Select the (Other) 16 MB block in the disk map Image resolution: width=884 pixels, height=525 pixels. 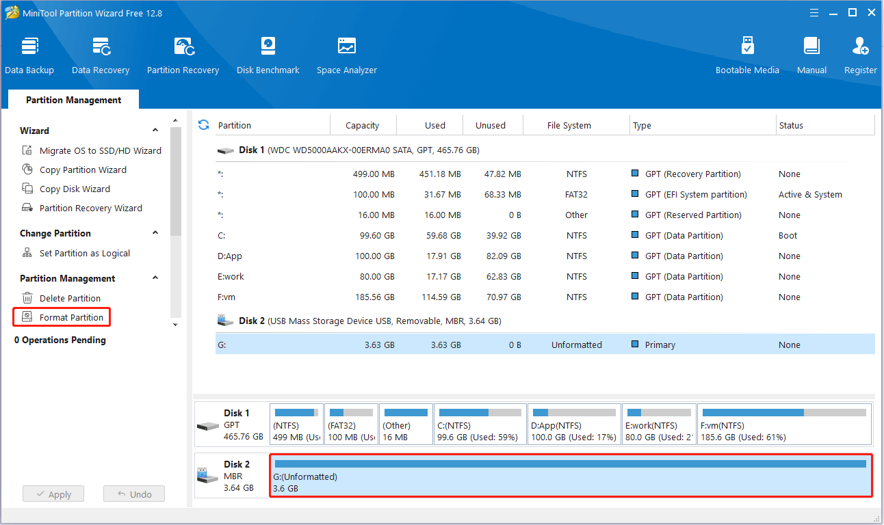(x=406, y=425)
